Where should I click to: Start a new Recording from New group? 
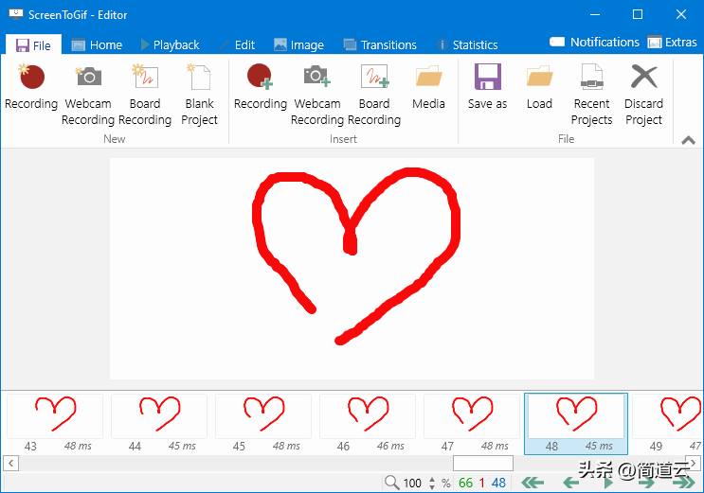tap(31, 87)
